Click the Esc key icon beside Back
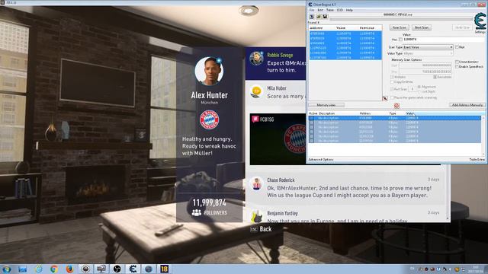This screenshot has height=274, width=488. (x=254, y=229)
